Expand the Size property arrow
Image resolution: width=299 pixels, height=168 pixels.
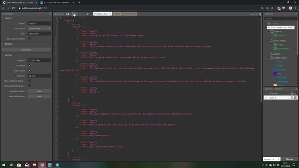pos(19,34)
